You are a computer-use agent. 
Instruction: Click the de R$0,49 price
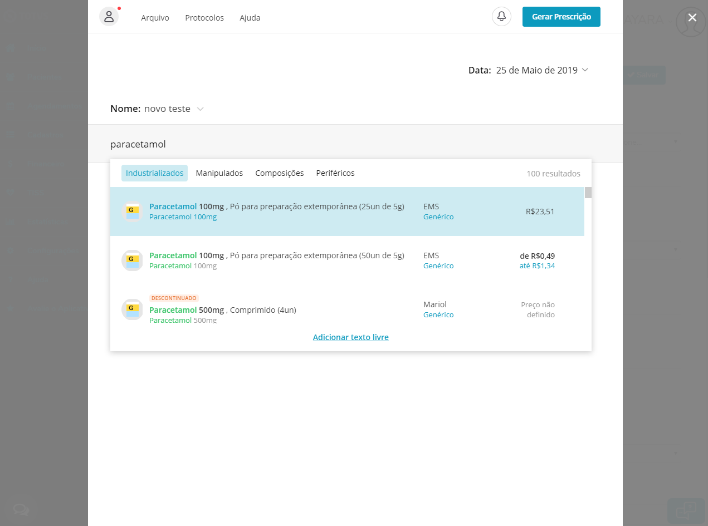(x=537, y=256)
